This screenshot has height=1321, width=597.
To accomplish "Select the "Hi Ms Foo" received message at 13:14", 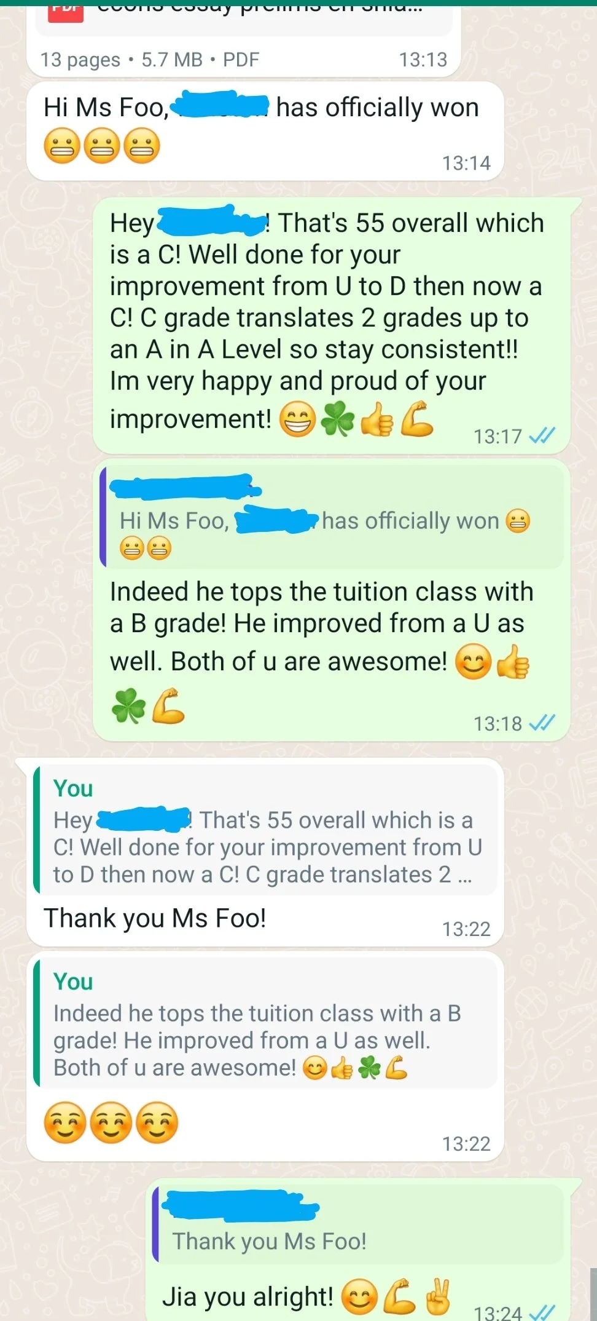I will 265,131.
